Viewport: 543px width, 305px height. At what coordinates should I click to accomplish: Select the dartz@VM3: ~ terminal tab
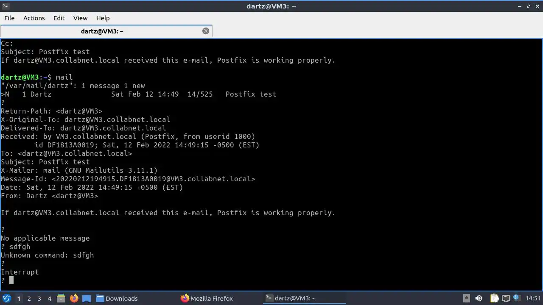tap(102, 31)
